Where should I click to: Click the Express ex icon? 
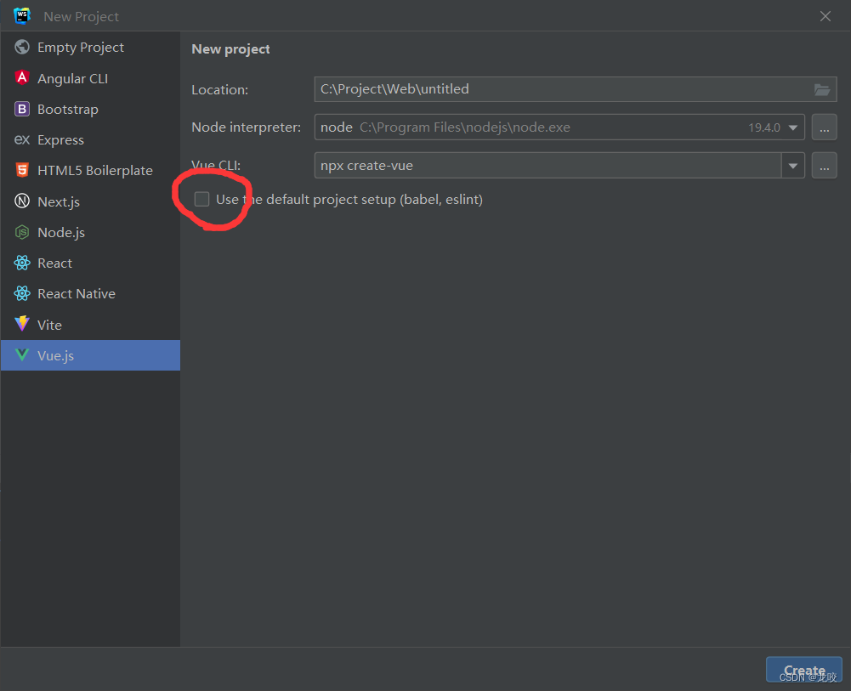[22, 140]
